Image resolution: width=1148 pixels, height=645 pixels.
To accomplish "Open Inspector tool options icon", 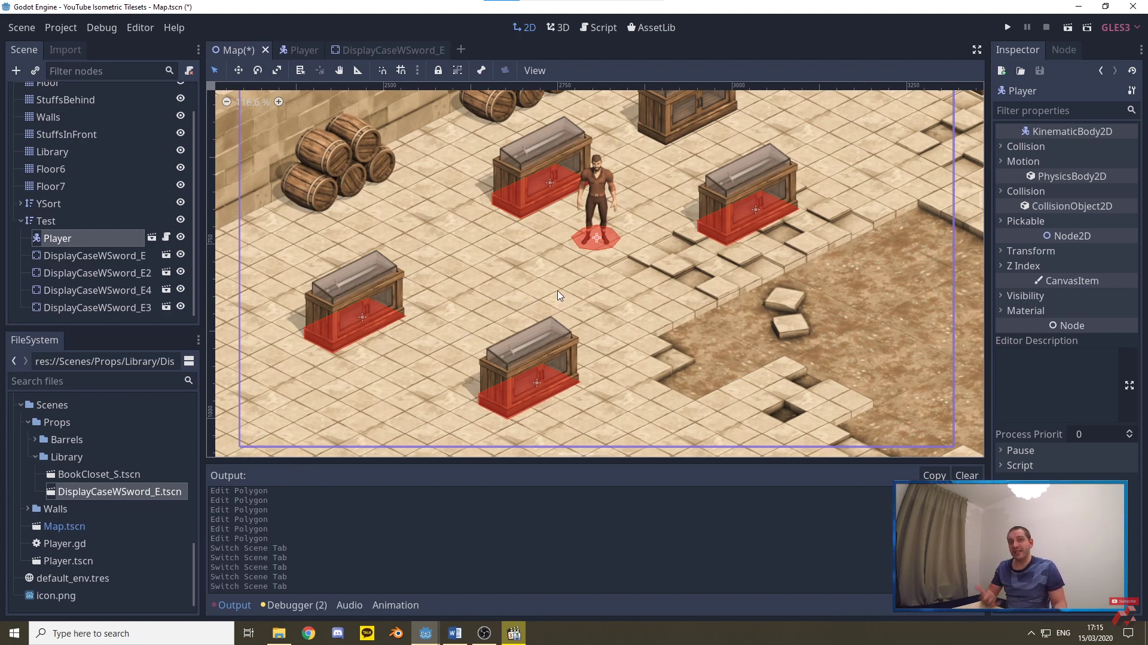I will click(x=1132, y=91).
